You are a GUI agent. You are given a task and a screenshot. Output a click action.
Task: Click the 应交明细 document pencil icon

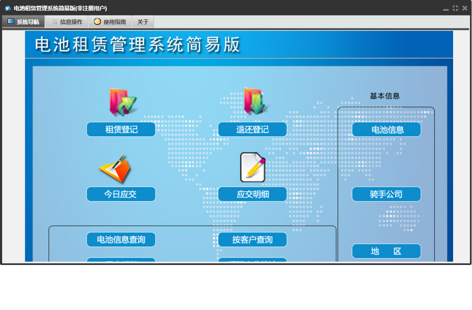click(x=253, y=167)
